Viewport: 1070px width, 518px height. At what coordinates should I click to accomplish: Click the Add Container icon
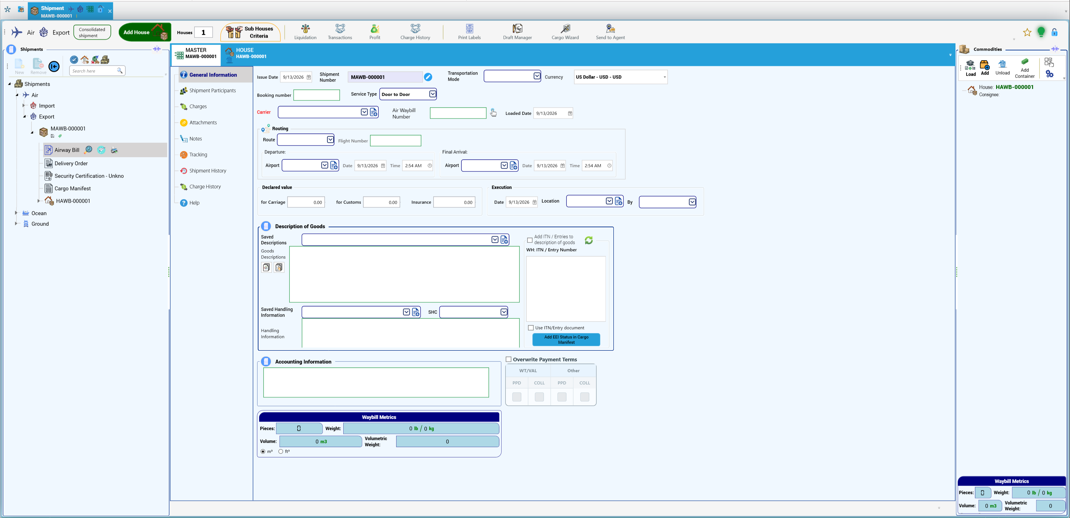(x=1025, y=68)
